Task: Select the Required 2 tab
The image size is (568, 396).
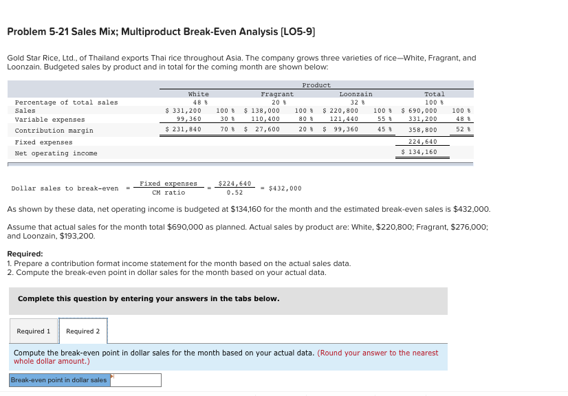Action: [x=83, y=331]
